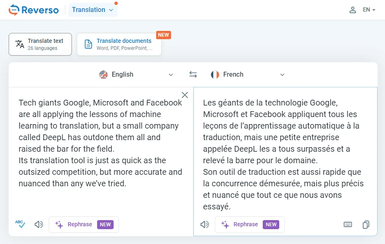Switch to the Translate text tab
Image resolution: width=385 pixels, height=244 pixels.
(40, 44)
